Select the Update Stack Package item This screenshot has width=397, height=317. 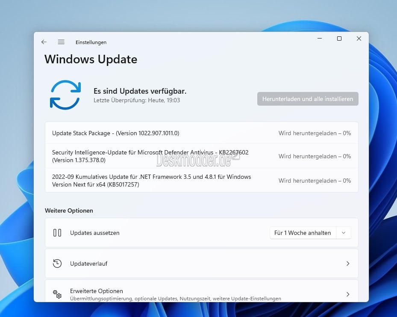click(202, 133)
